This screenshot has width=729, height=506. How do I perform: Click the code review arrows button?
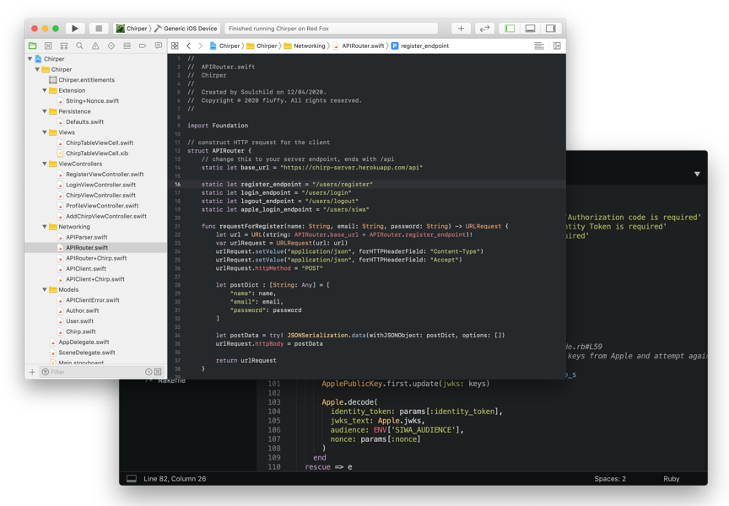(x=484, y=29)
